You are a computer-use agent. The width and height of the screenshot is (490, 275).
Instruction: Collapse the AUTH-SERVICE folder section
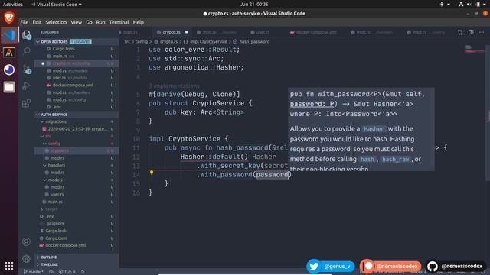[54, 115]
